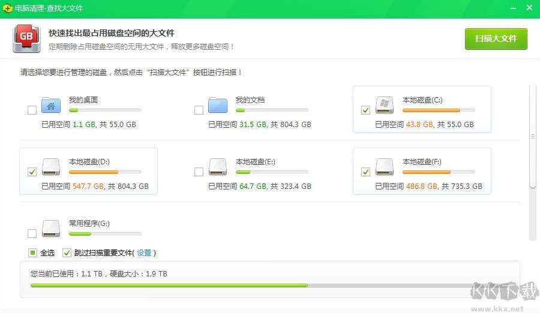Click the red GB large-file icon

pos(26,38)
